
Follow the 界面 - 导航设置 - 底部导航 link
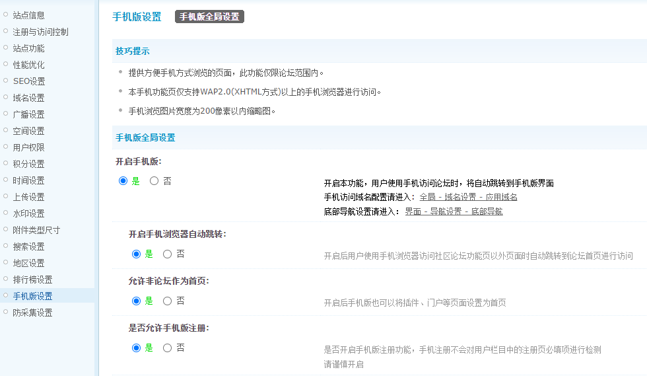pos(454,211)
